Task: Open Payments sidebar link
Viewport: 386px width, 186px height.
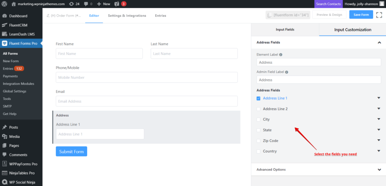Action: (x=10, y=76)
